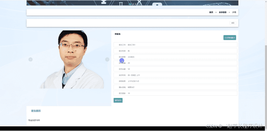Screen dimensions: 267x131
Task: Select the 医生职称 row showing 主治医生
Action: click(175, 57)
